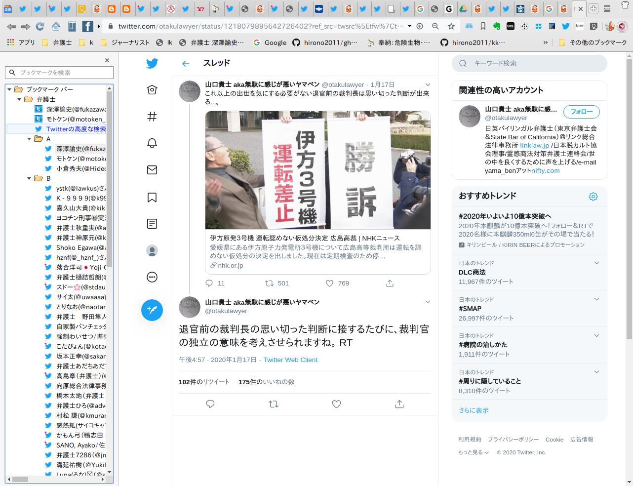Click the キーワード検索 search field

click(x=528, y=63)
